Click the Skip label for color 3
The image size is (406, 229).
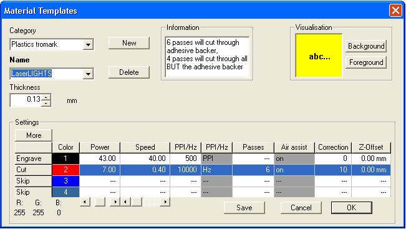click(34, 181)
